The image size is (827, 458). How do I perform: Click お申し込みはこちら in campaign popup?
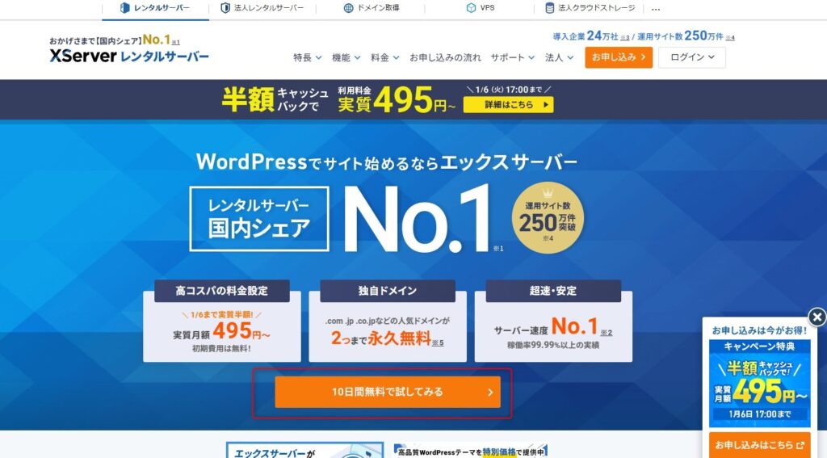click(759, 444)
